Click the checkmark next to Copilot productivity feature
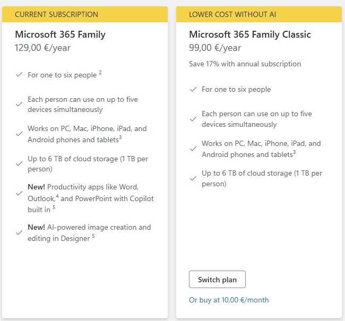Screen dimensions: 345x321 [x=19, y=193]
